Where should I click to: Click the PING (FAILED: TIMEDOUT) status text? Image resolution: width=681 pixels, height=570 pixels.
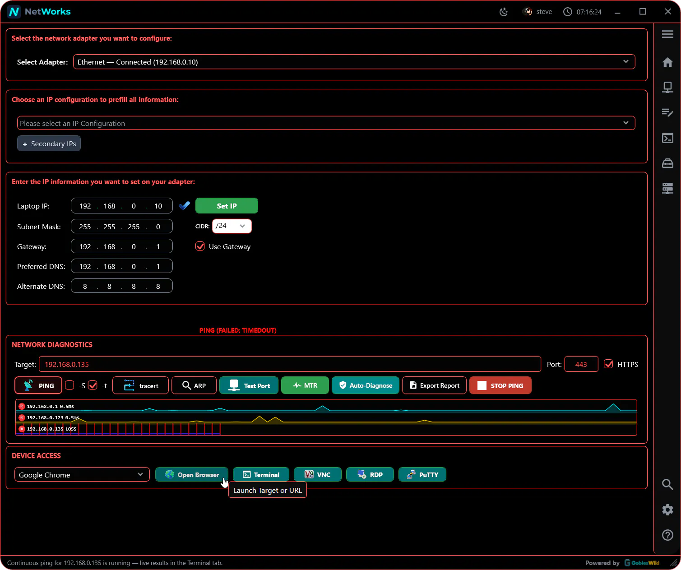pos(238,330)
